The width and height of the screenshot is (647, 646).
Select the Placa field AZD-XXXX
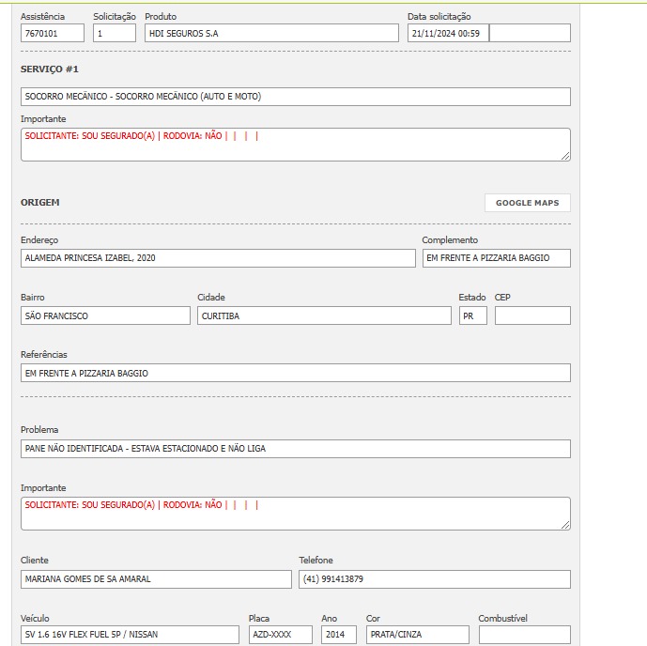click(x=280, y=635)
